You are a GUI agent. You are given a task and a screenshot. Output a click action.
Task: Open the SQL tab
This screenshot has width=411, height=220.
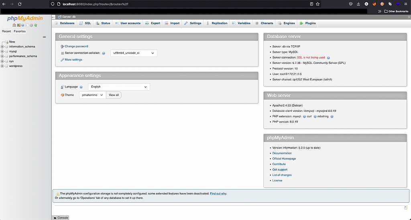[x=85, y=23]
